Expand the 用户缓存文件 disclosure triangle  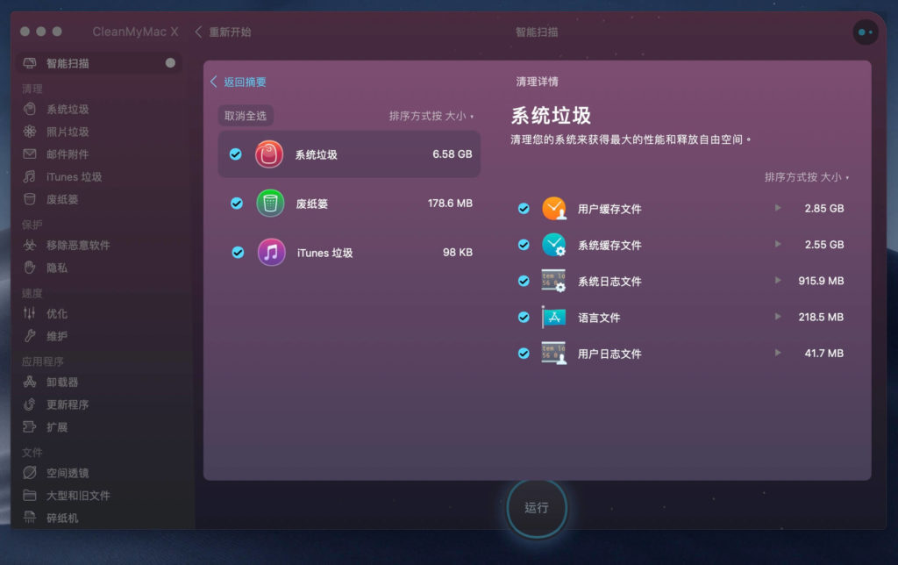778,208
